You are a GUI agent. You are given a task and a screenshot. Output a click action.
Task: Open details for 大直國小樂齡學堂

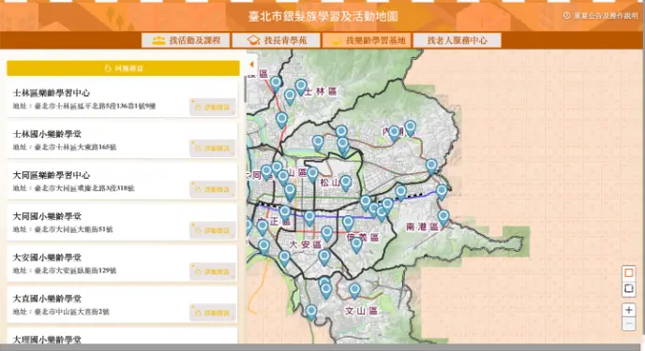[x=213, y=313]
